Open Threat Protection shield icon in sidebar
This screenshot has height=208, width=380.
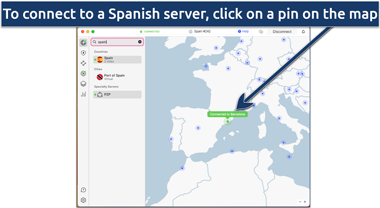coord(83,53)
